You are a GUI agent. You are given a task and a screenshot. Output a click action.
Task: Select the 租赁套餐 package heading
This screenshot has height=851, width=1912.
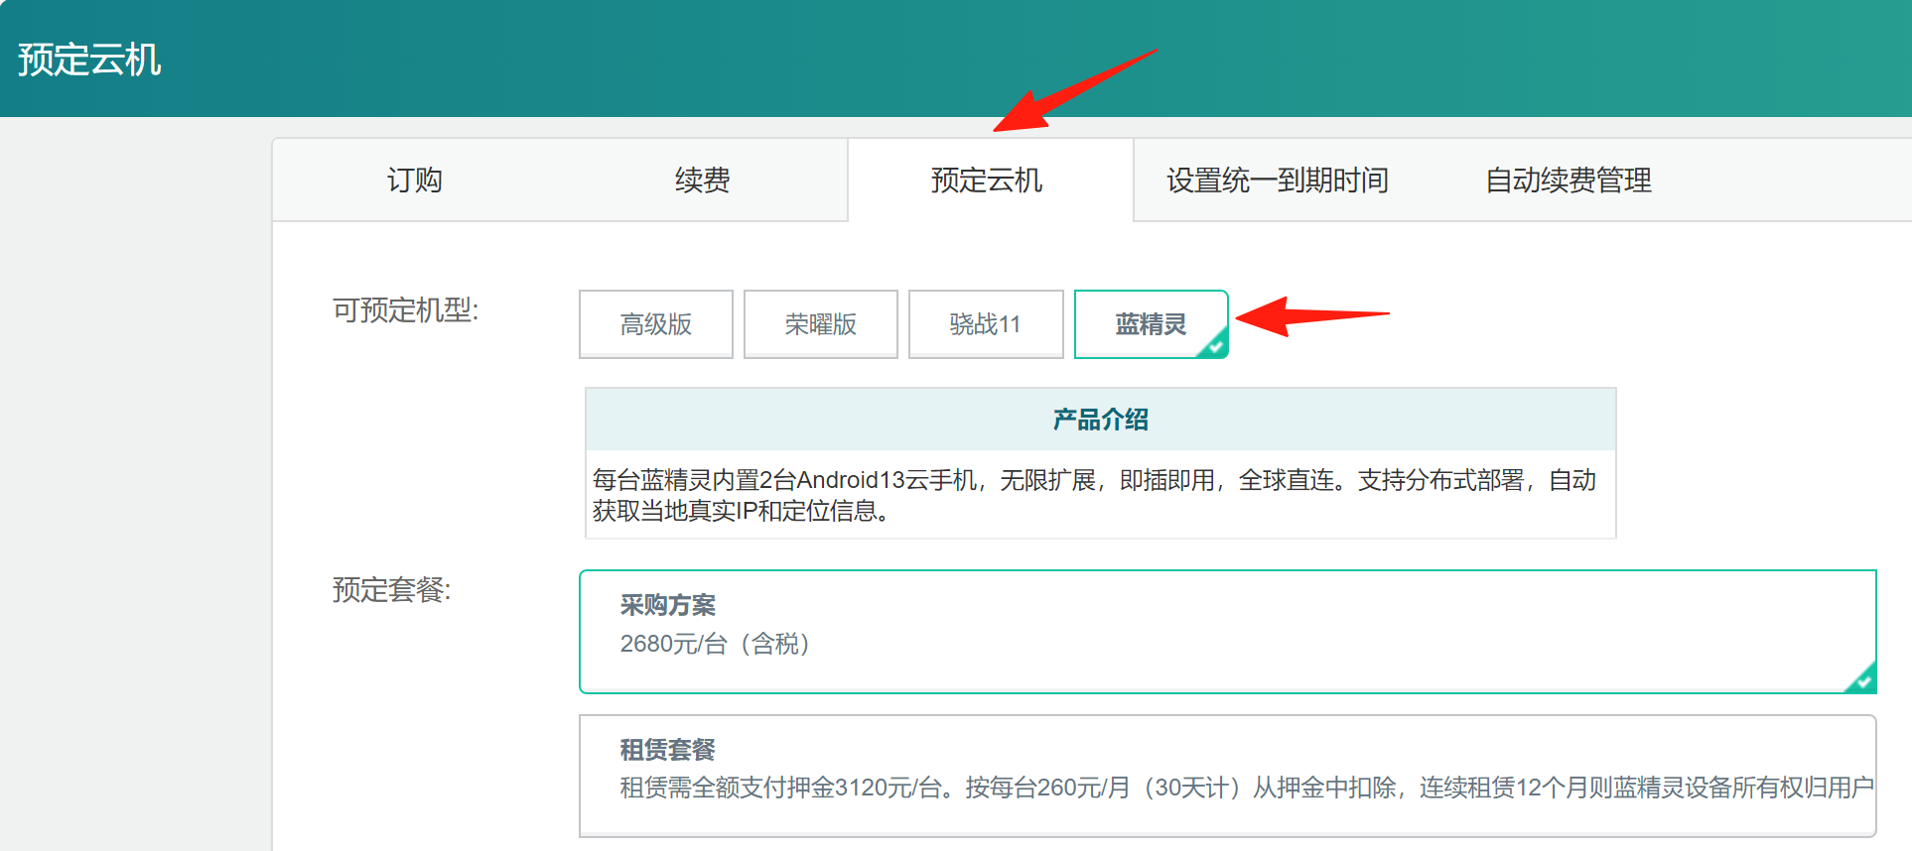click(x=667, y=750)
